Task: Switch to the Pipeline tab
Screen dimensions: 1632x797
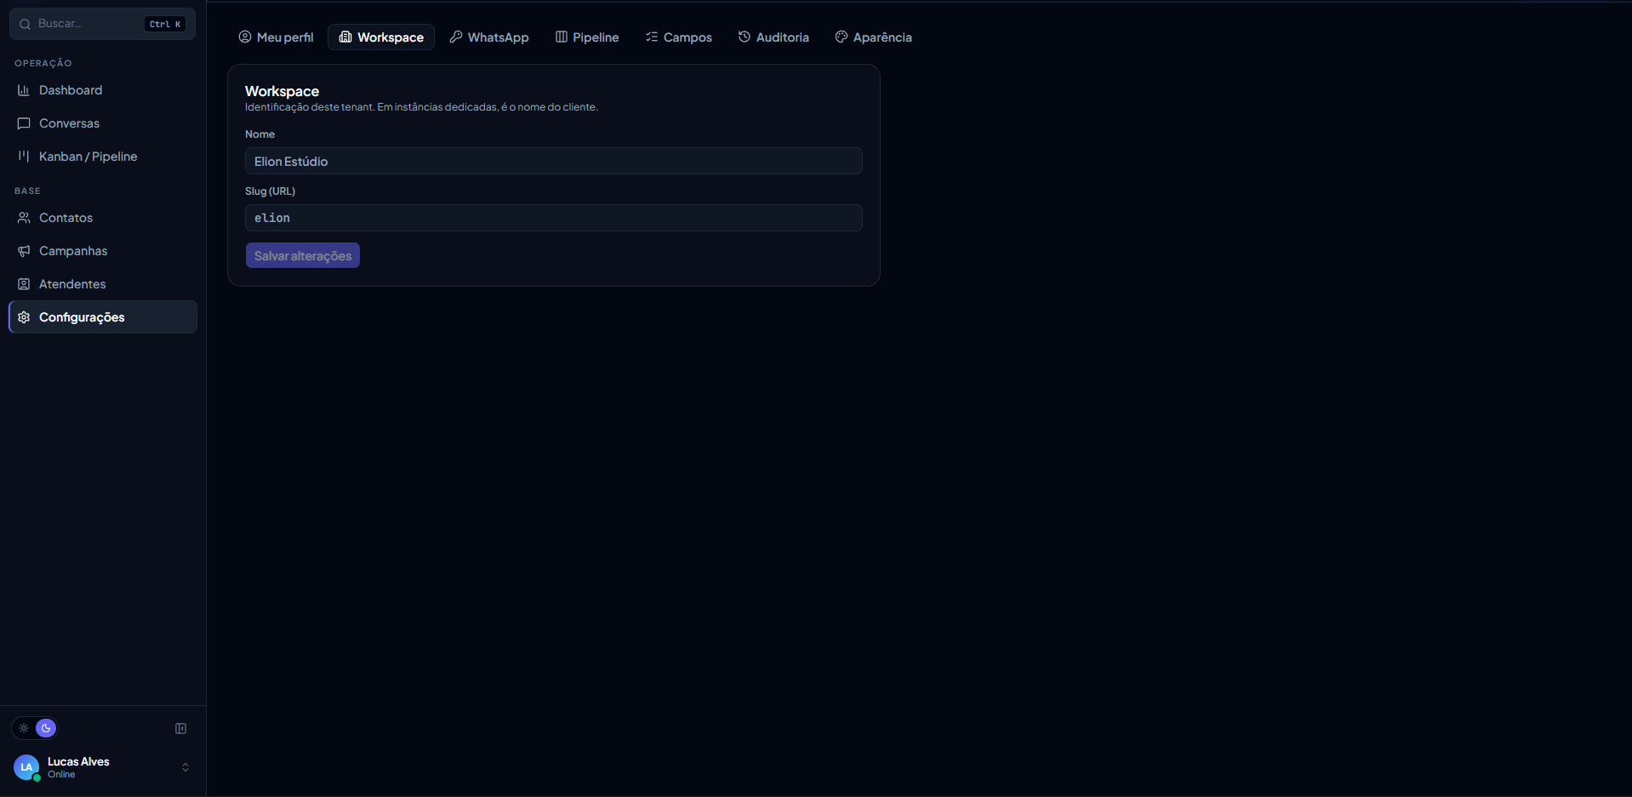Action: coord(587,37)
